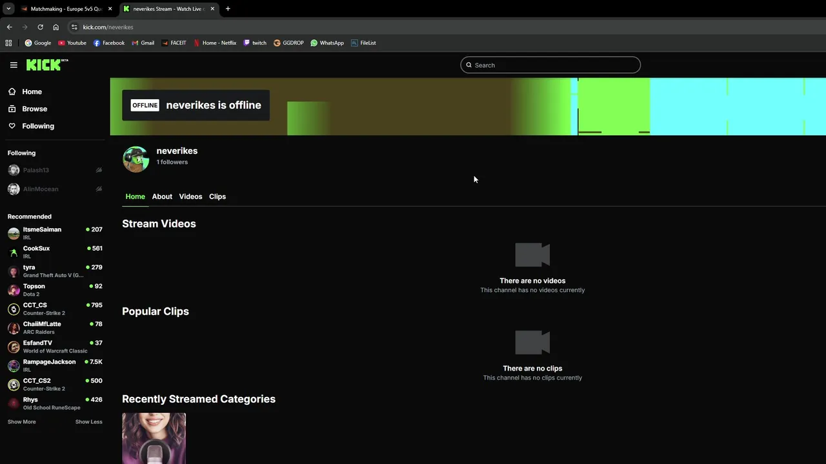826x464 pixels.
Task: Click the Search input field
Action: [550, 65]
